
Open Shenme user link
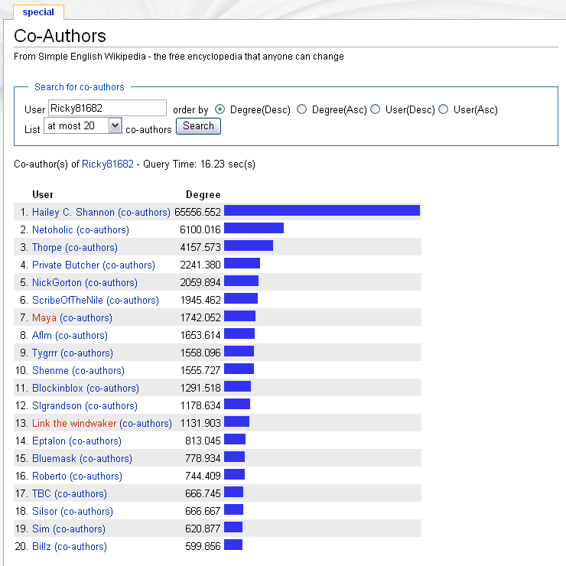[50, 370]
